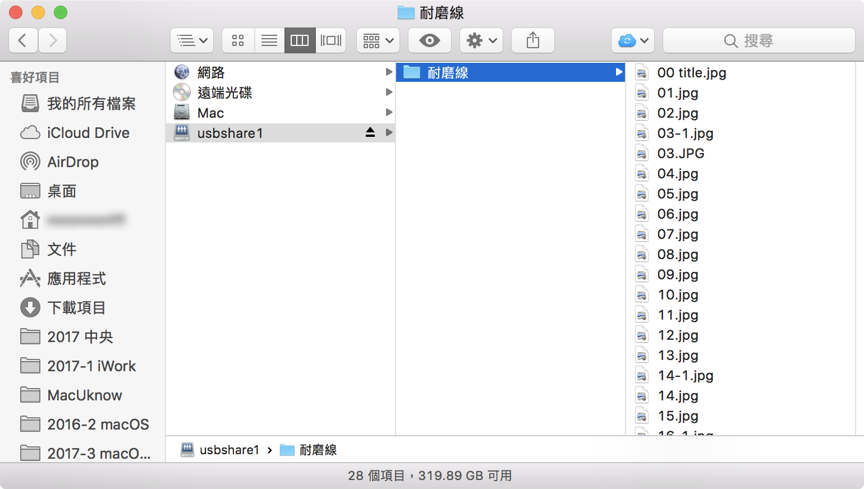The height and width of the screenshot is (489, 864).
Task: Select the 應用程式 sidebar item
Action: coord(76,279)
